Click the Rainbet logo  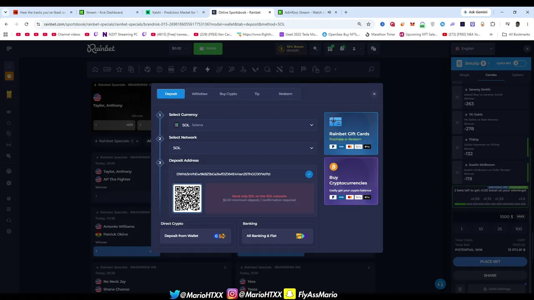101,48
